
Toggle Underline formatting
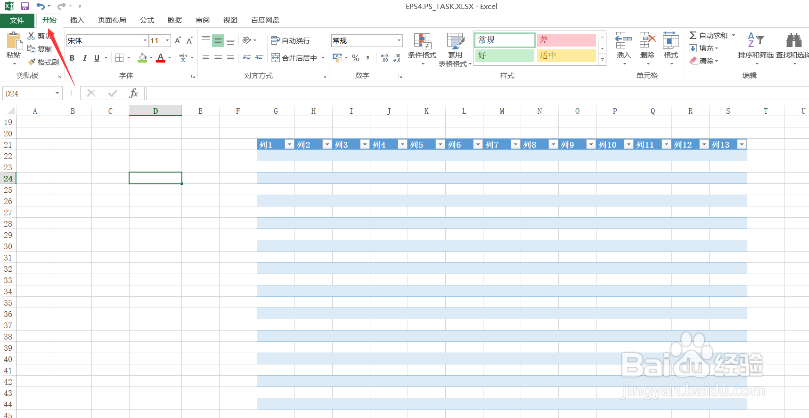click(x=97, y=58)
